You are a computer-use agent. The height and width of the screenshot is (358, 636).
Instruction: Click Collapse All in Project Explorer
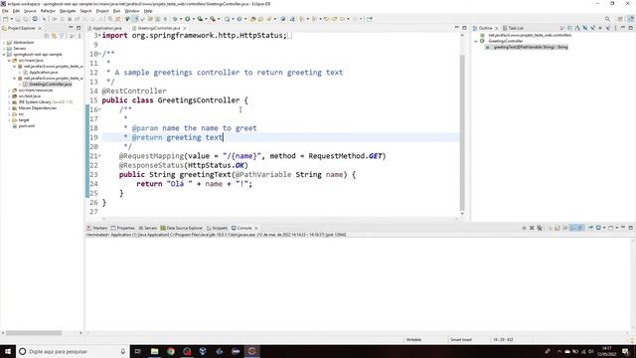(x=47, y=36)
